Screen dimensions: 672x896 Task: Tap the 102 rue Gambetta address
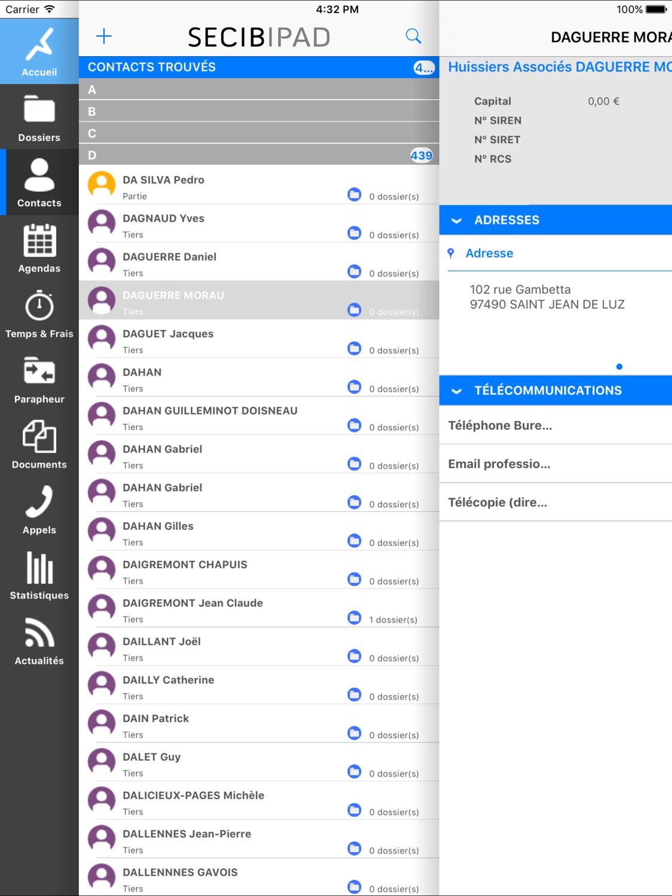tap(547, 297)
